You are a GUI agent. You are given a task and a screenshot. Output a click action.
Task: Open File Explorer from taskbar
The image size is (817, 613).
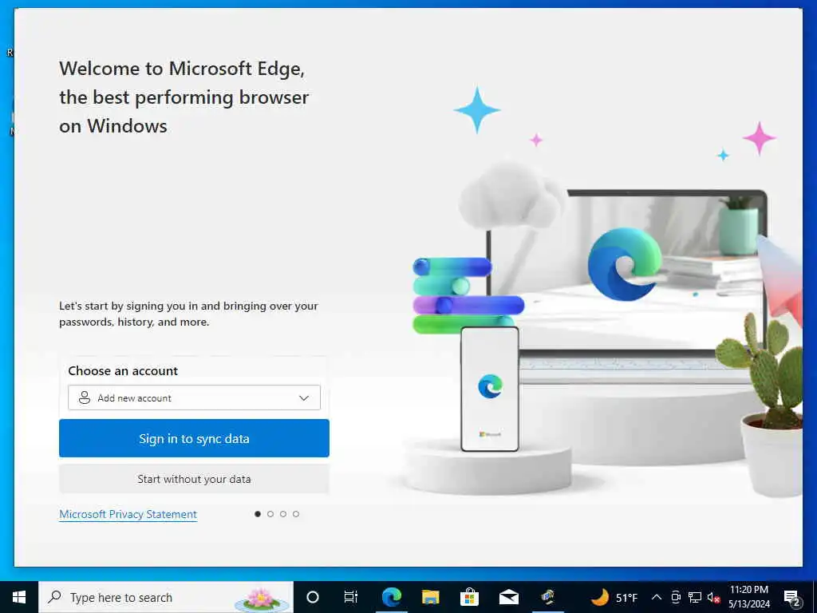pos(430,597)
